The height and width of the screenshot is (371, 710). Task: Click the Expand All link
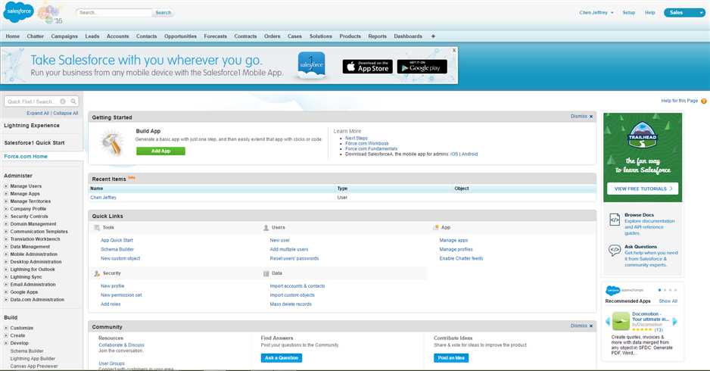38,114
